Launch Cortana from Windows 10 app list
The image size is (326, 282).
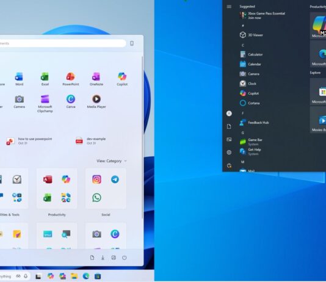250,103
